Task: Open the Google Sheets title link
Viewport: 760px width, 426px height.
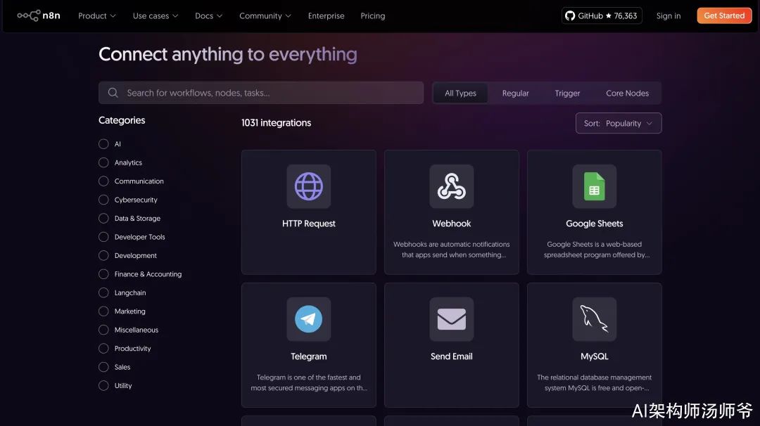Action: tap(594, 223)
